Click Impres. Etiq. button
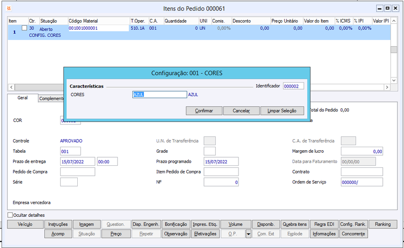Image resolution: width=404 pixels, height=248 pixels. [x=205, y=224]
